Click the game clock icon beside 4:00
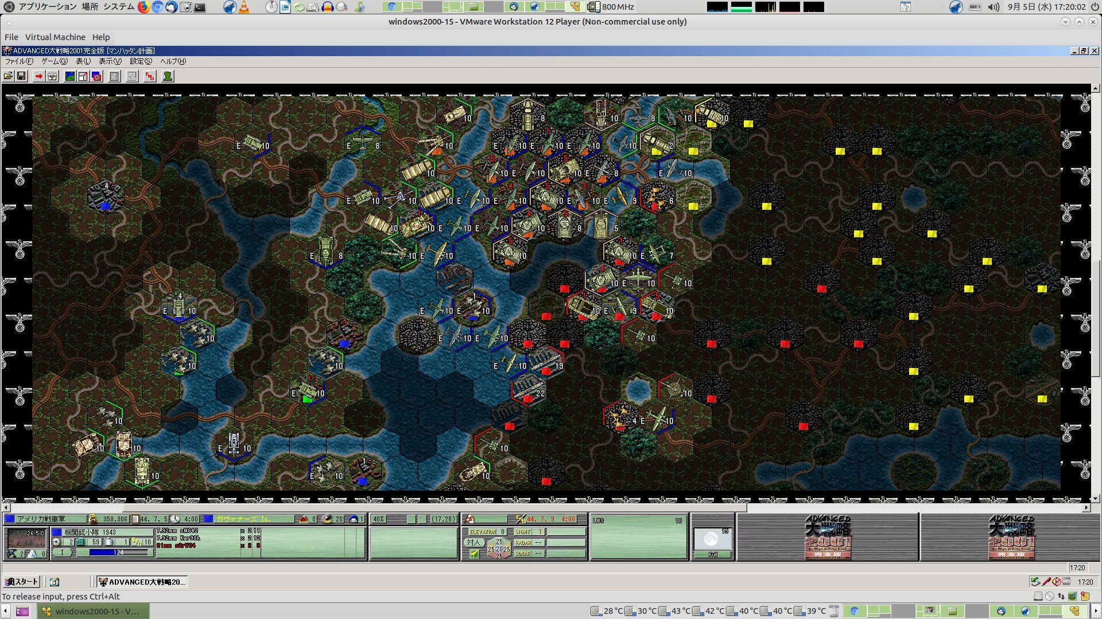Image resolution: width=1102 pixels, height=619 pixels. click(x=175, y=519)
